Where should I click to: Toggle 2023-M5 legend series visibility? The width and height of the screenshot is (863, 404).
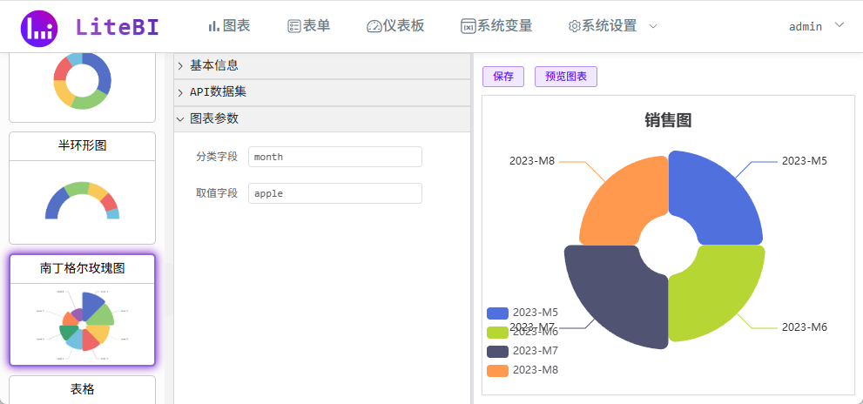tap(523, 313)
